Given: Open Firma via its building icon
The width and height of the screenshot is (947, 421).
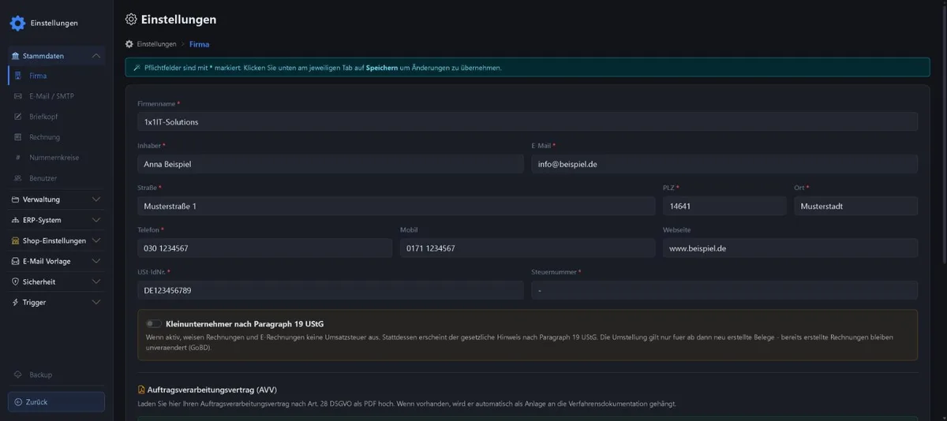Looking at the screenshot, I should tap(18, 76).
